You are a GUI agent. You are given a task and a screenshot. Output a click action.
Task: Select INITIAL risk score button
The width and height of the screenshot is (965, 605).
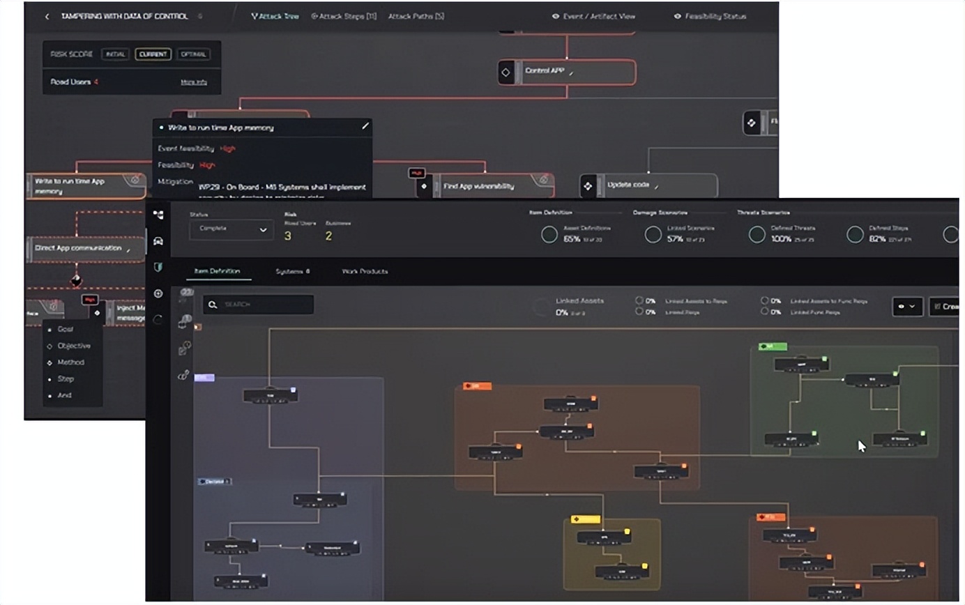(x=116, y=54)
